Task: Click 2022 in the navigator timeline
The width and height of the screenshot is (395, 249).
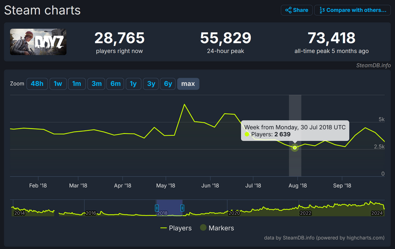Action: click(x=306, y=213)
